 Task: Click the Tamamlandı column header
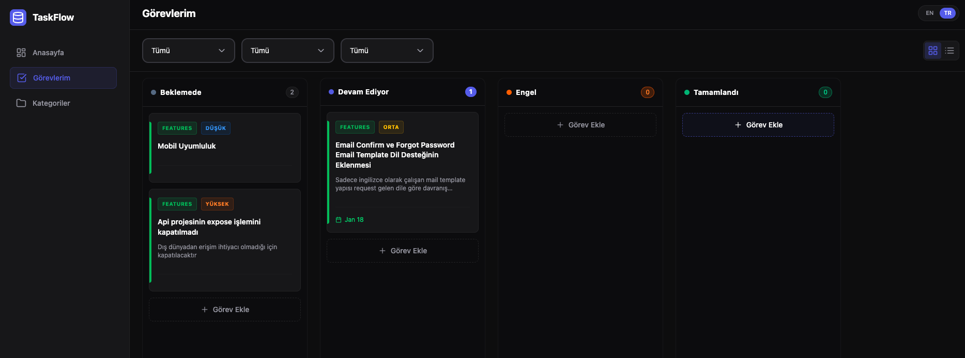click(758, 92)
